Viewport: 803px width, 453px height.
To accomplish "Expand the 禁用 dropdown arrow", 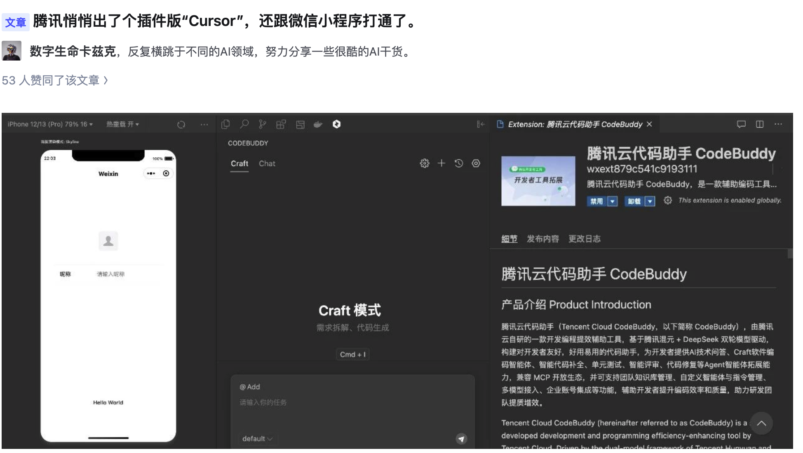I will (613, 201).
